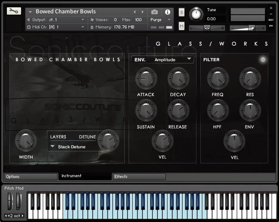The height and width of the screenshot is (222, 279).
Task: Shift keyboard octave down arrow
Action: [x=6, y=216]
